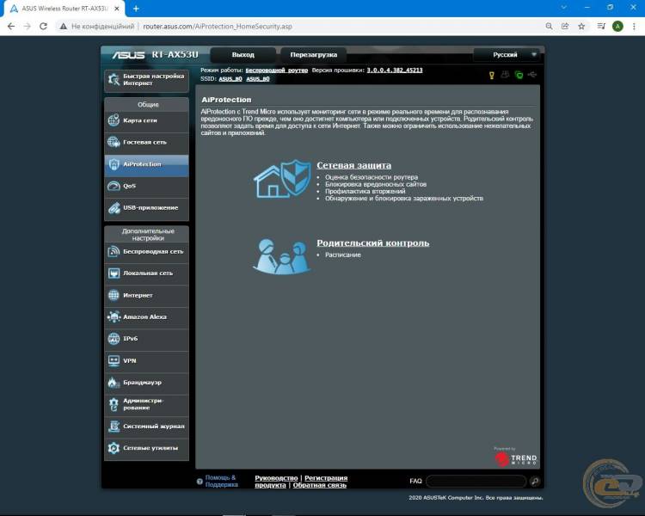The image size is (645, 516).
Task: Open Сетевые утилиты tools icon
Action: tap(114, 448)
